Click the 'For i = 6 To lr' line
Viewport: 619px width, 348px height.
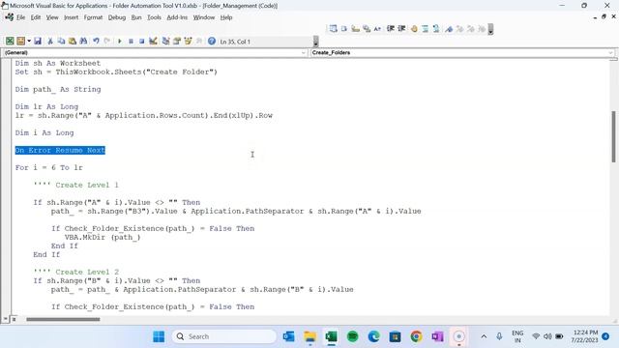49,167
